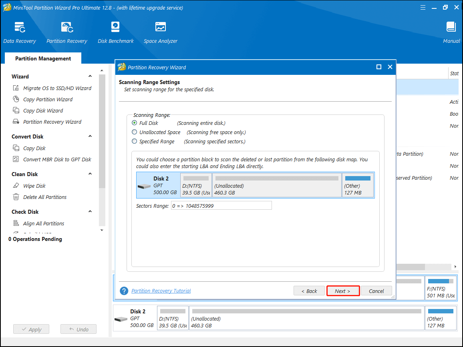Click the Back button
This screenshot has height=347, width=463.
coord(309,291)
